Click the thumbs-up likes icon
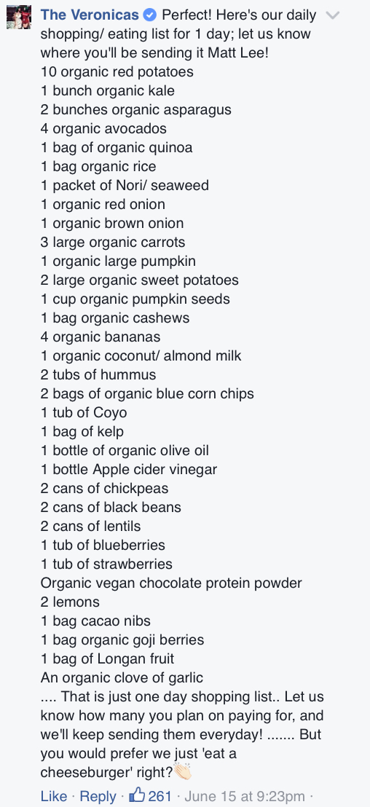Viewport: 370px width, 807px height. [138, 795]
